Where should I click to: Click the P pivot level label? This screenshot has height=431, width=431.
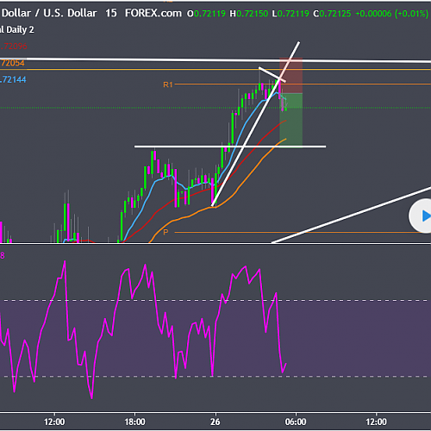pos(166,232)
